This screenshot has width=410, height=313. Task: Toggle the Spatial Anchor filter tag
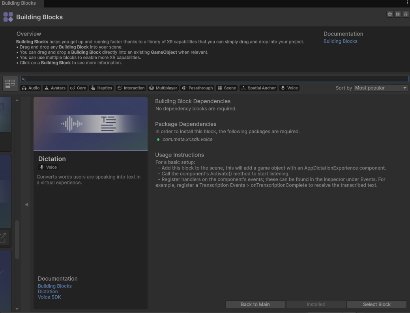coord(258,88)
